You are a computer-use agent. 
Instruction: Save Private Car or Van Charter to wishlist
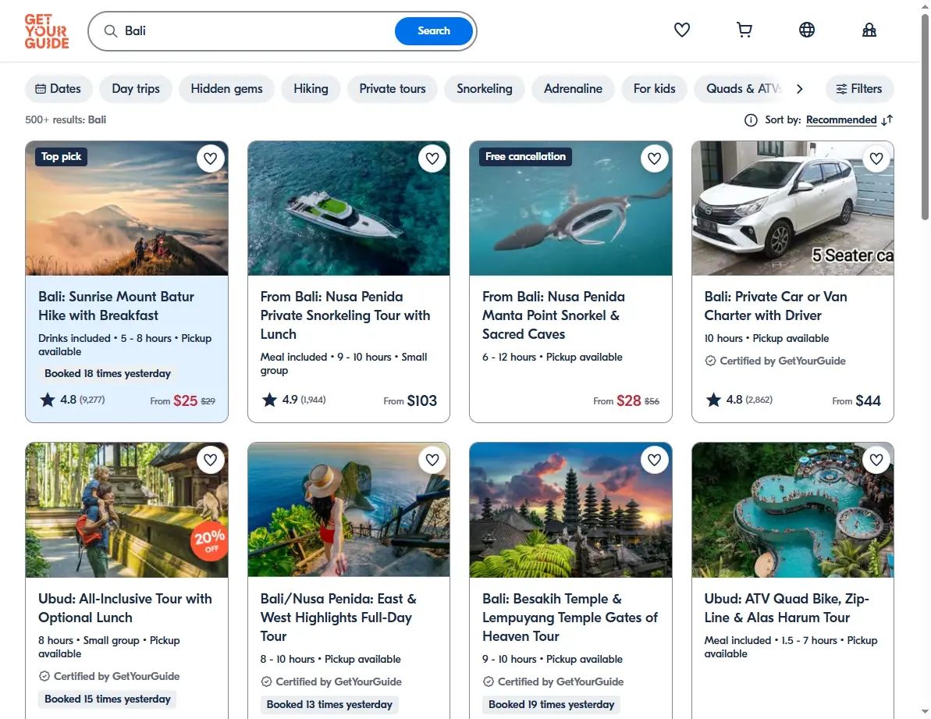point(876,158)
